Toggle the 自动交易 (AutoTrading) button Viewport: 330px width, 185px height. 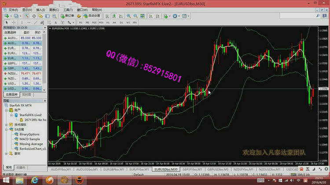[92, 16]
